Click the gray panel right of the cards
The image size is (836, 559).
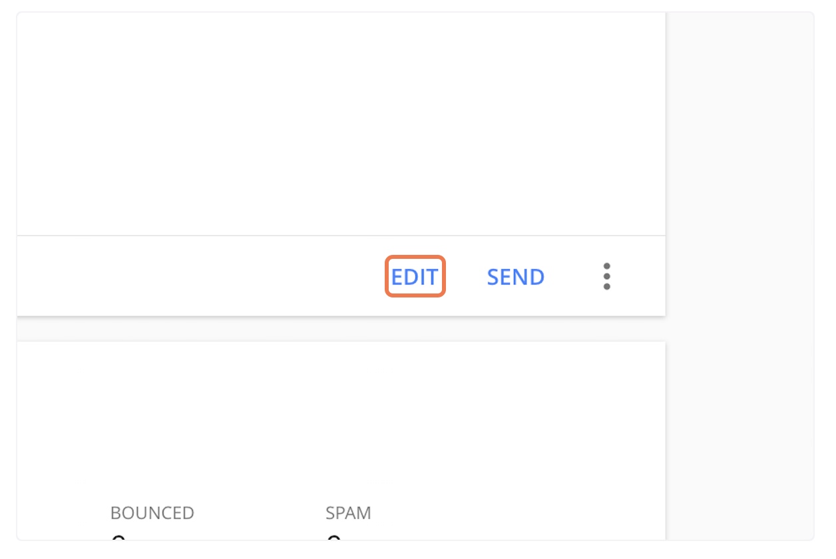(739, 276)
